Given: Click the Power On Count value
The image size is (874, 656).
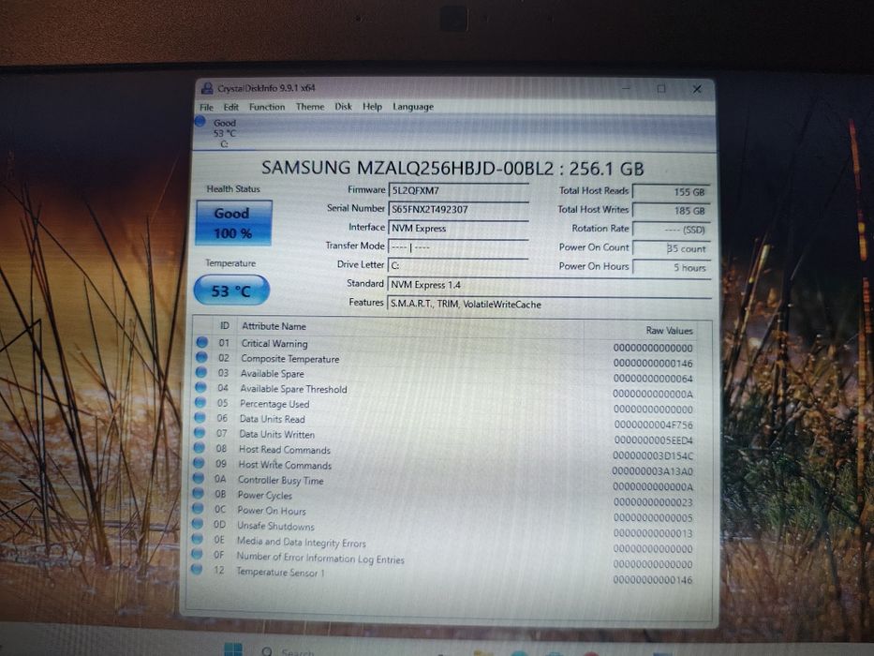Looking at the screenshot, I should pyautogui.click(x=672, y=248).
